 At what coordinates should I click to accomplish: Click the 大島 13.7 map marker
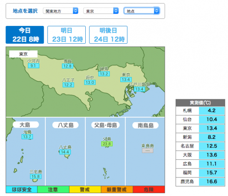27,137
